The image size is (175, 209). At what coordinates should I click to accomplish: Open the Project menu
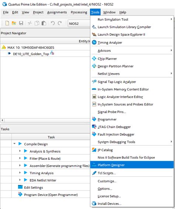point(38,12)
